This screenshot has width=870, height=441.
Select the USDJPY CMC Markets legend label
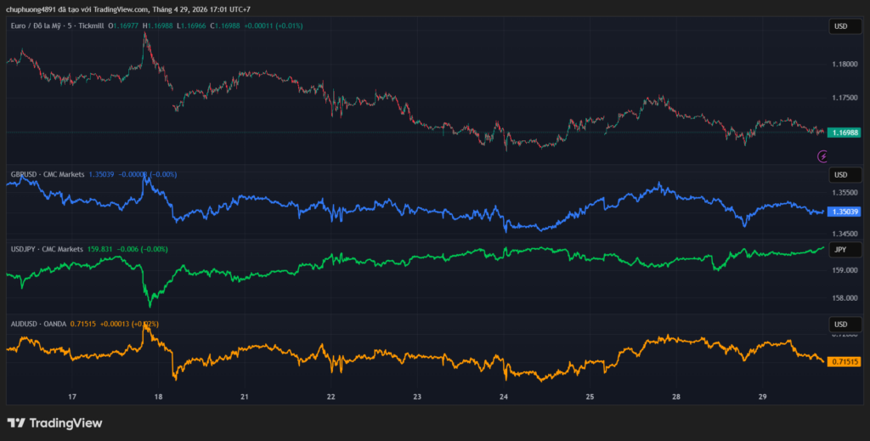tap(47, 249)
